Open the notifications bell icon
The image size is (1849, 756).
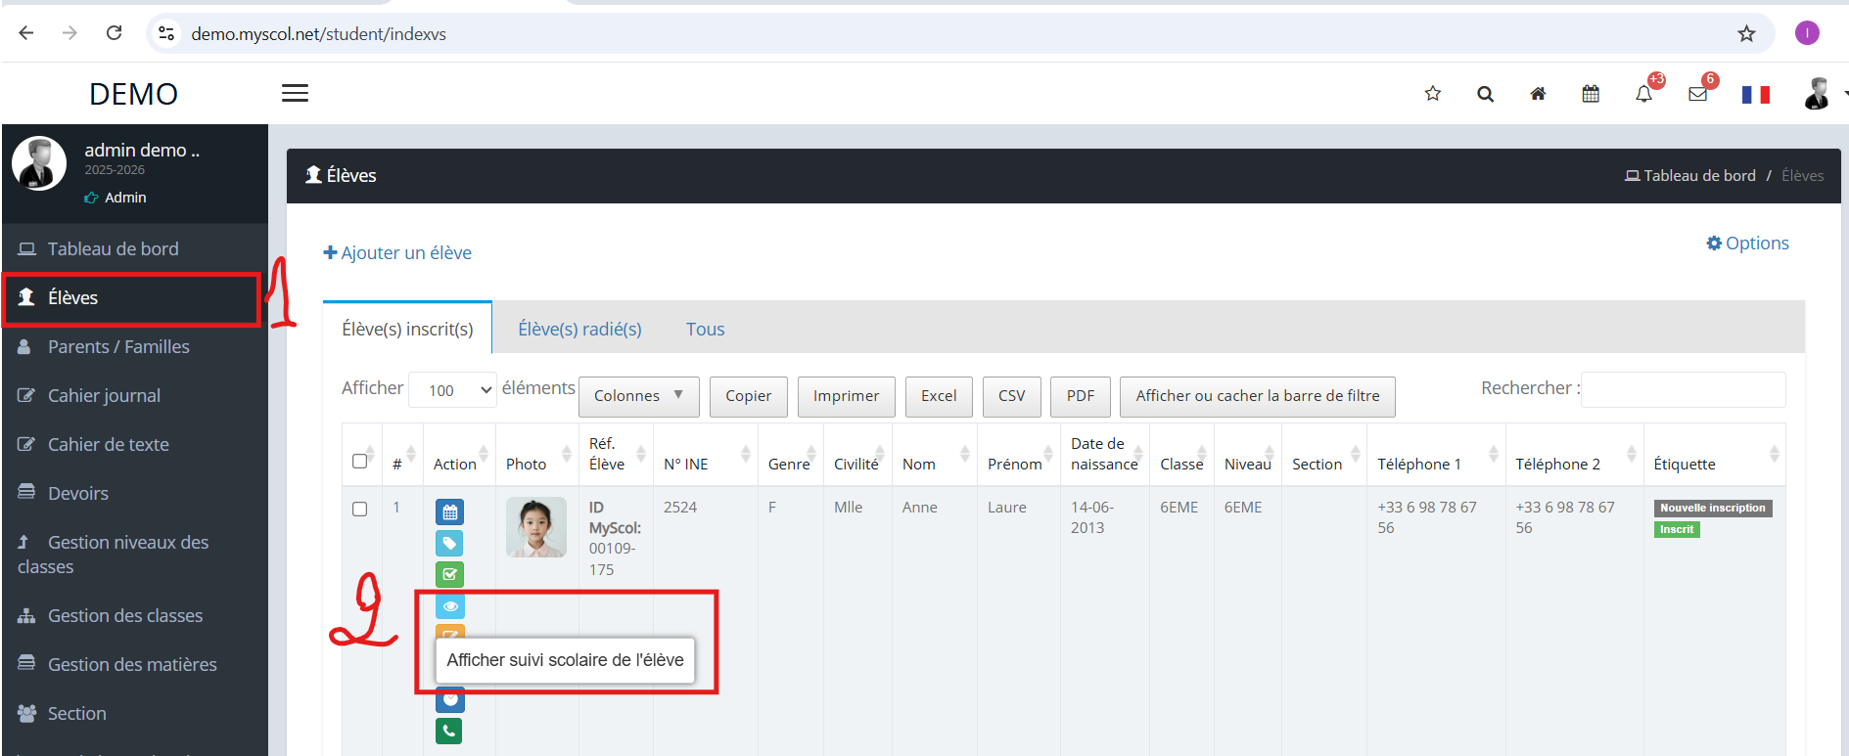(1643, 94)
